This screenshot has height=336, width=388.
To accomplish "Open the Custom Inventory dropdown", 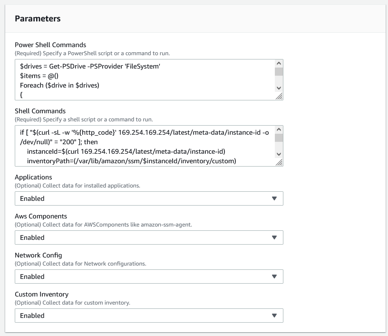I will coord(148,316).
